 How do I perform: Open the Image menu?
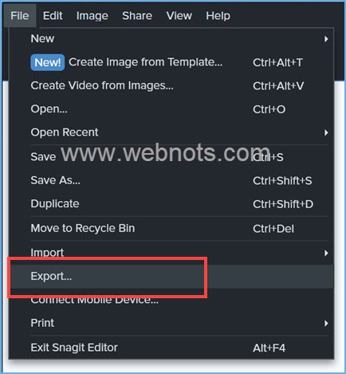92,16
